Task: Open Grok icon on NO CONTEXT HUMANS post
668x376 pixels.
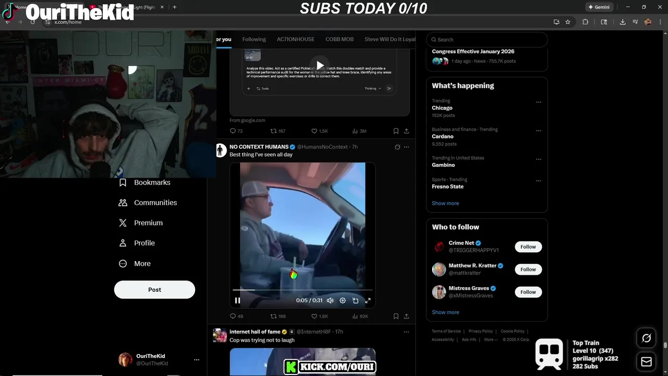Action: (397, 147)
